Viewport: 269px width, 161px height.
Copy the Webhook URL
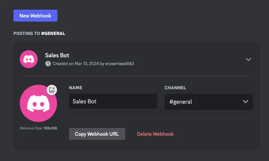(97, 134)
